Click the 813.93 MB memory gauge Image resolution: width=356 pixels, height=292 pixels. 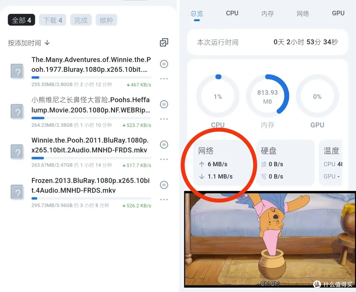[x=267, y=96]
